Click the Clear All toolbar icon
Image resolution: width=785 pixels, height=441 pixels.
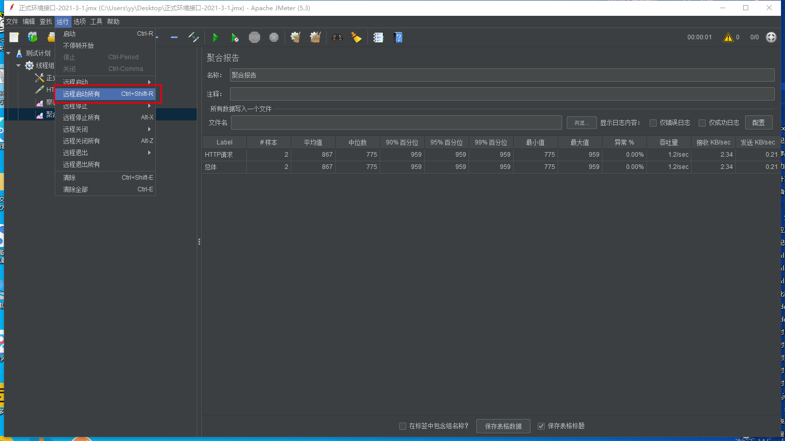315,37
